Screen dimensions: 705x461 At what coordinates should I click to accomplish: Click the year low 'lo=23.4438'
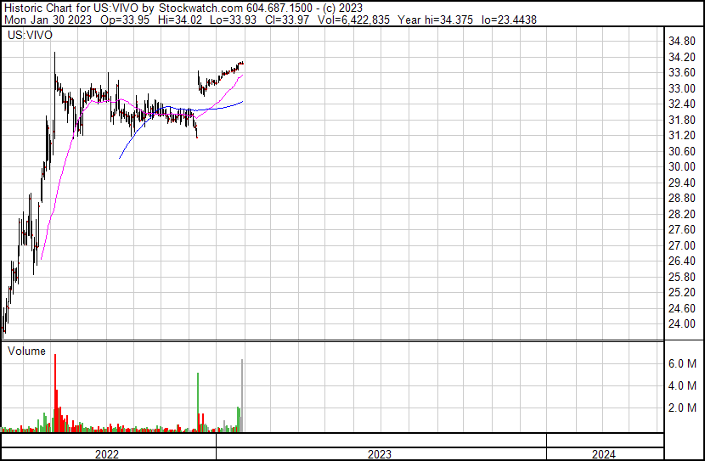509,20
